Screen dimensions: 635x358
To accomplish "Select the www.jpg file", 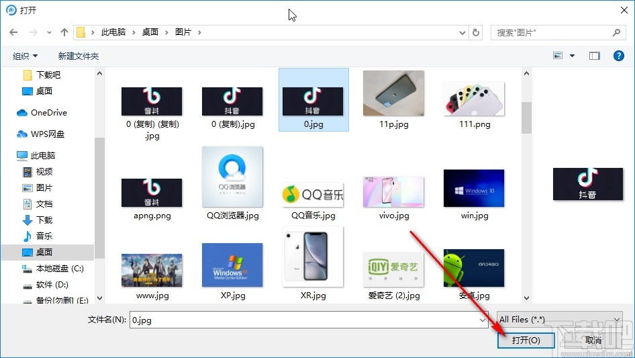I will click(x=152, y=277).
